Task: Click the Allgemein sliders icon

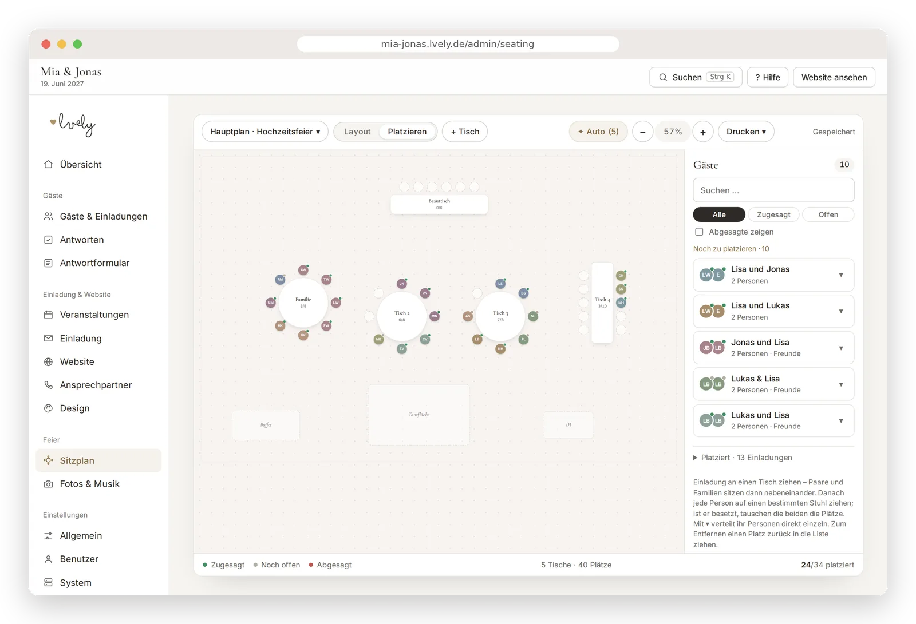Action: pyautogui.click(x=49, y=536)
